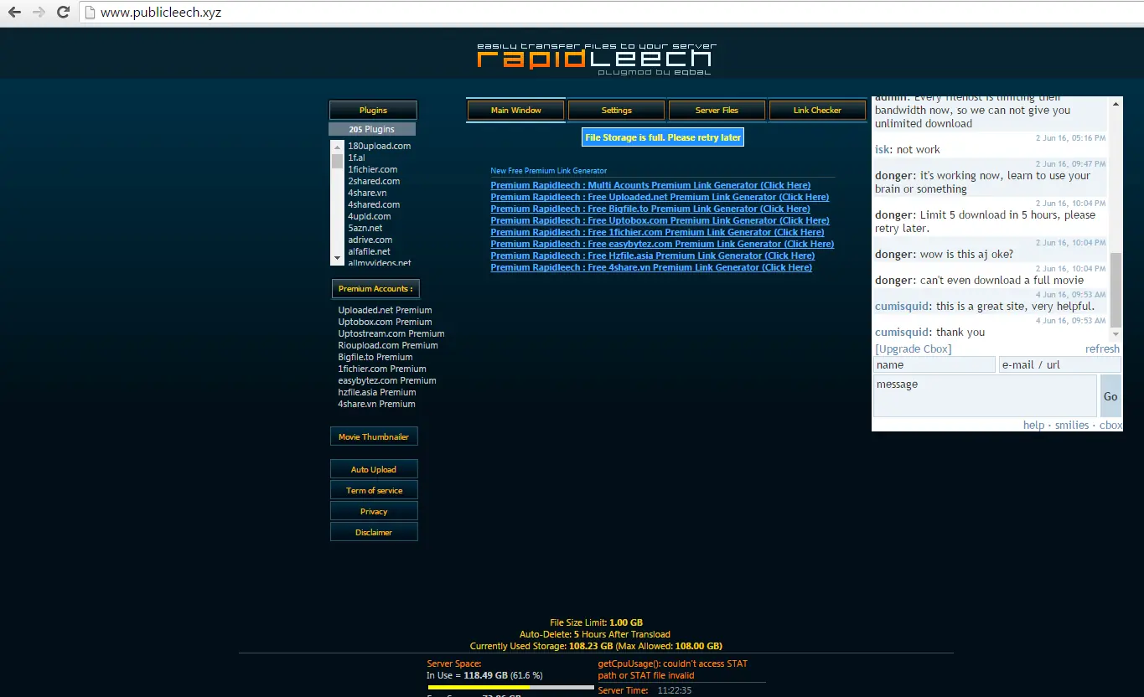Click the chat message text area
This screenshot has height=697, width=1144.
pos(985,395)
